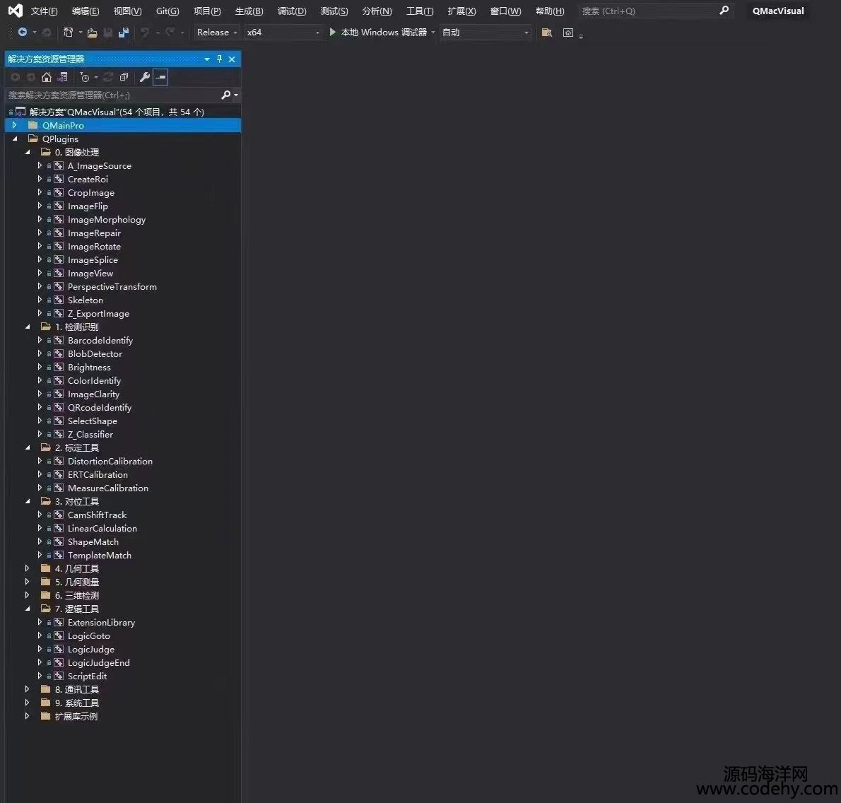Screen dimensions: 841x803
Task: Click the Visual Studio logo icon
Action: coord(16,11)
